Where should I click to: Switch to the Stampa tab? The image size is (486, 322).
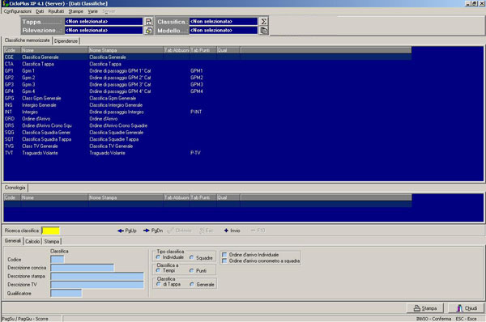point(52,241)
